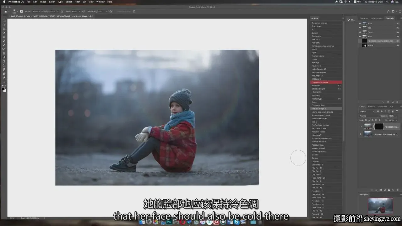The height and width of the screenshot is (226, 402).
Task: Select the Eraser tool in toolbar
Action: (4, 57)
